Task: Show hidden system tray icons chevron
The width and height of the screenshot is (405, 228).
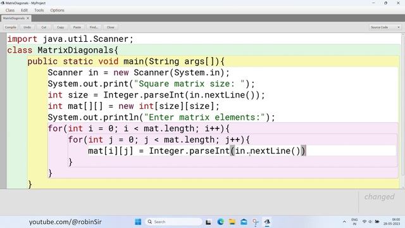Action: point(344,222)
